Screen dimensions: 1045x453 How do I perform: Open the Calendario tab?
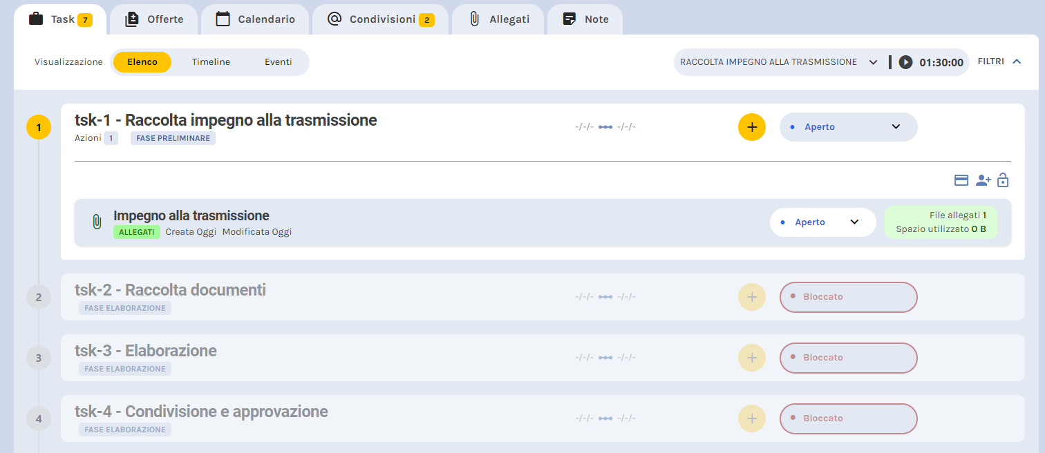tap(254, 19)
